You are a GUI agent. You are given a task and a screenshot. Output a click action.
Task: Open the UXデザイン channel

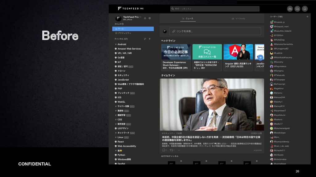[123, 128]
